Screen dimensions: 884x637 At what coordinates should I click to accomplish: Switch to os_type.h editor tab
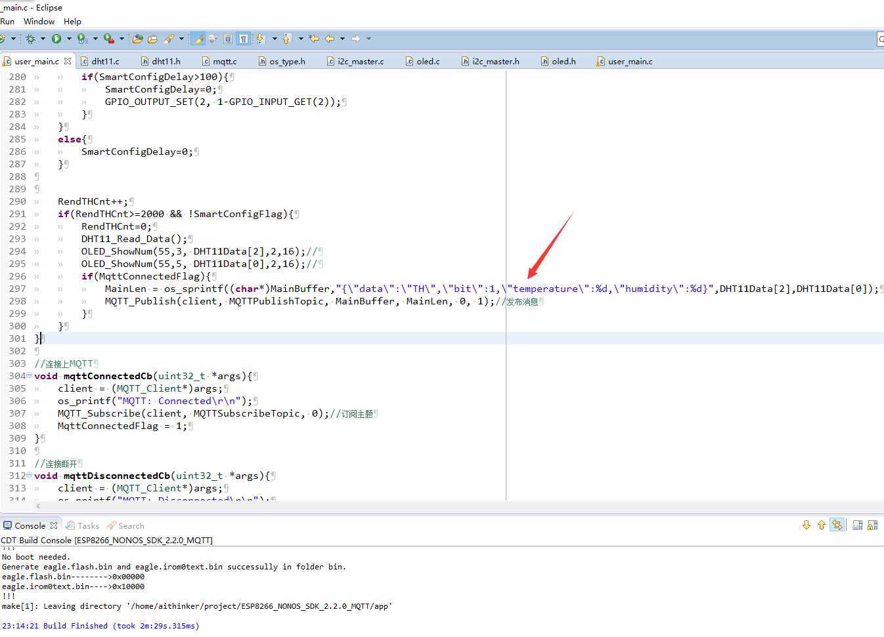282,61
